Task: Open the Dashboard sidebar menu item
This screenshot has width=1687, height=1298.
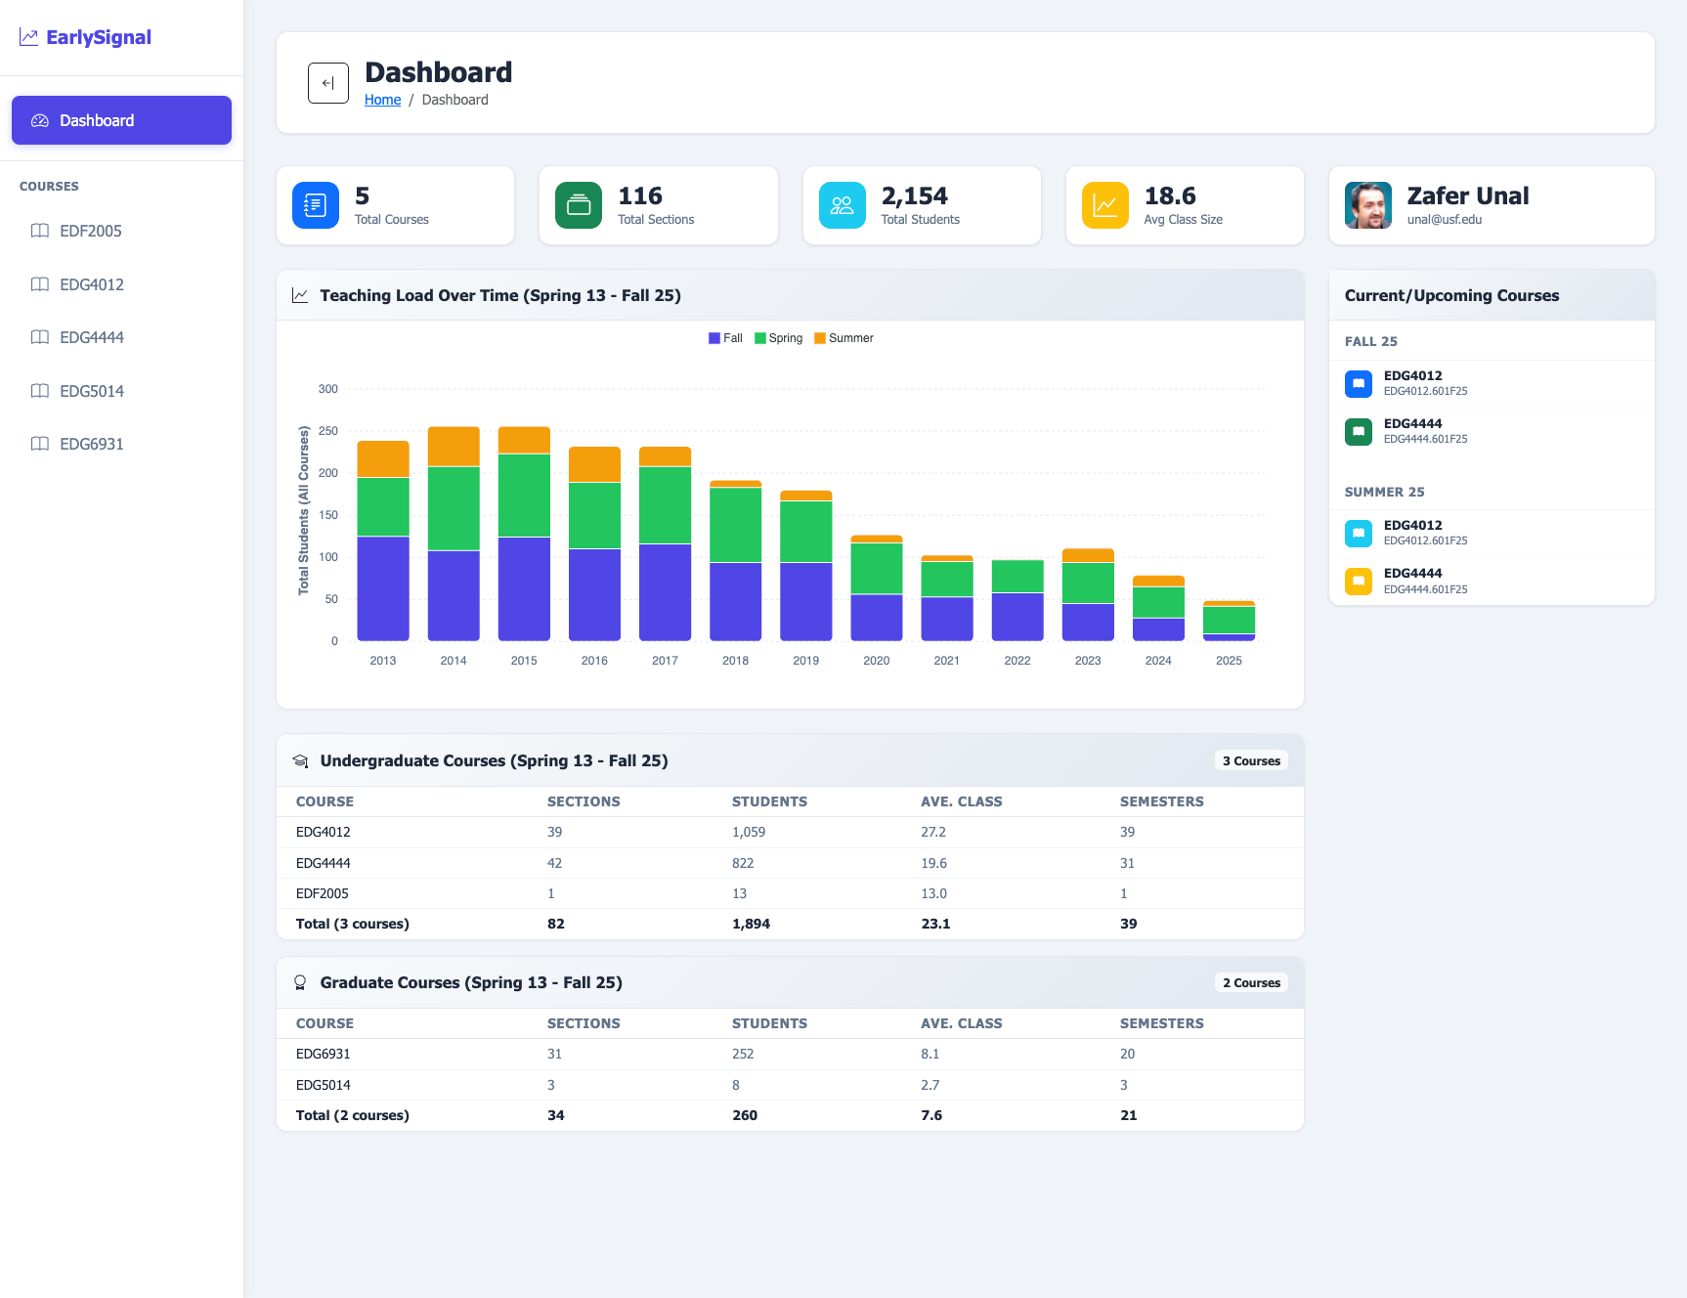Action: click(x=121, y=120)
